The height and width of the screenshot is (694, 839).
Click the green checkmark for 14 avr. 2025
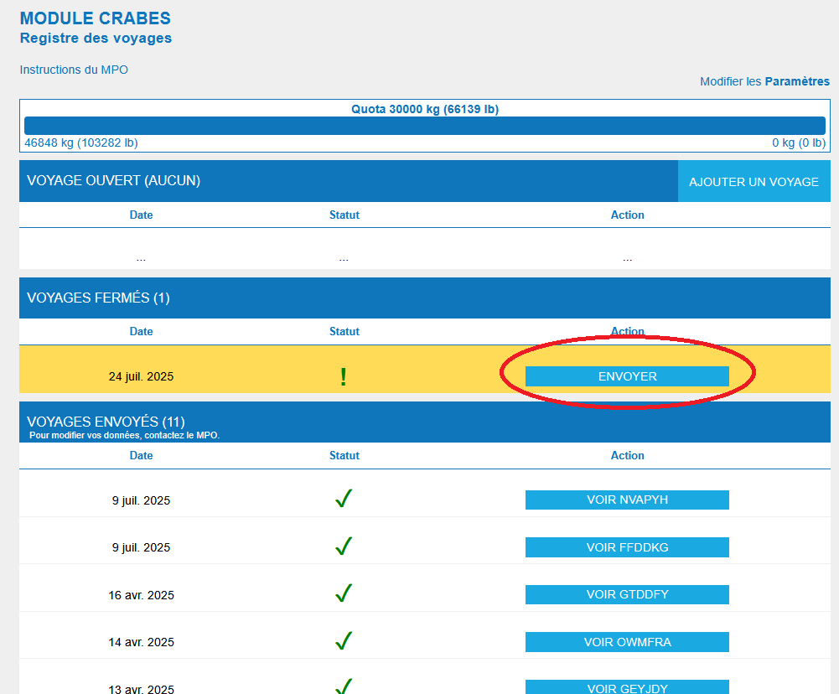(x=343, y=641)
